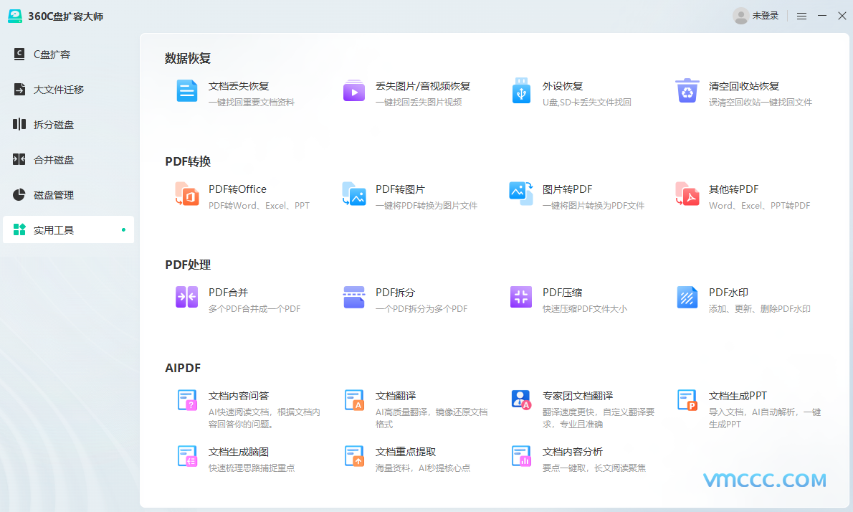Open the 文档生成PPT icon

(687, 400)
